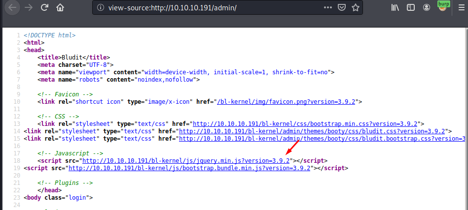Click the "image/x-icon" type value
Screen dimensions: 468x210
click(x=168, y=102)
